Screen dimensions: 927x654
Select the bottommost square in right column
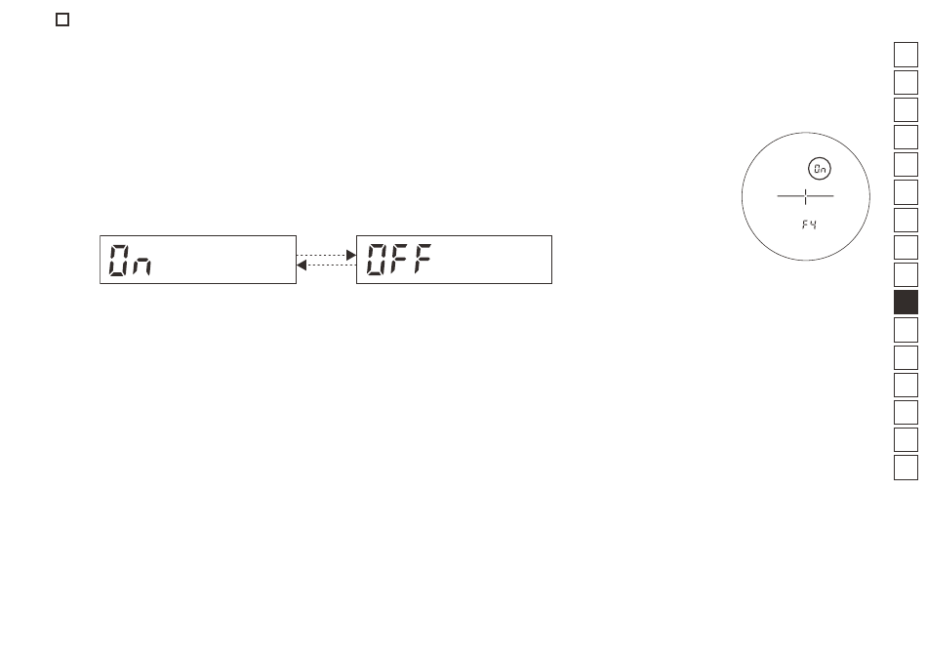coord(906,468)
